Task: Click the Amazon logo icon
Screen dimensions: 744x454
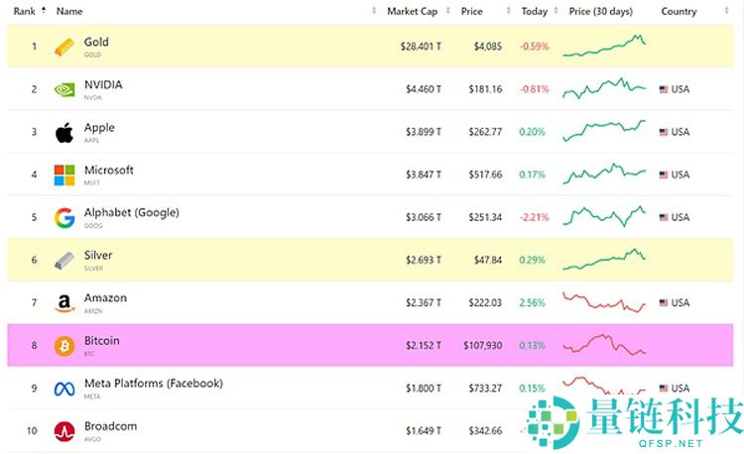Action: click(x=63, y=302)
